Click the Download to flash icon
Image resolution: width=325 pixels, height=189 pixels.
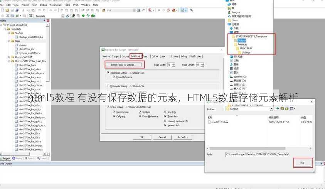click(31, 16)
